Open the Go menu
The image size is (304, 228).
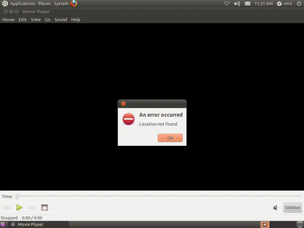47,20
